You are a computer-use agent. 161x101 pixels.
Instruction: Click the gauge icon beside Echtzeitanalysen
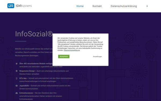coord(17,93)
